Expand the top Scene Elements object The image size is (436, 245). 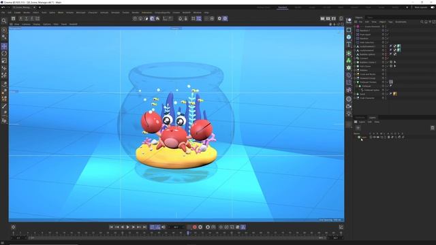tap(355, 27)
